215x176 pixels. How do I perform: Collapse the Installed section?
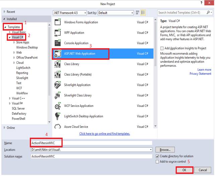4,19
